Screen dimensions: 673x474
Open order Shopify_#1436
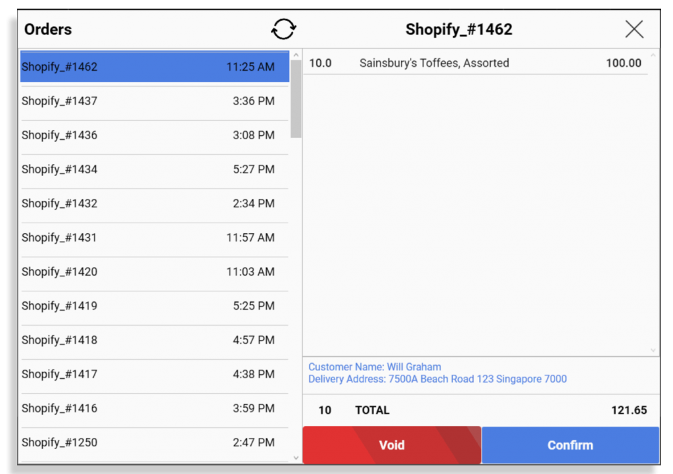[x=154, y=135]
